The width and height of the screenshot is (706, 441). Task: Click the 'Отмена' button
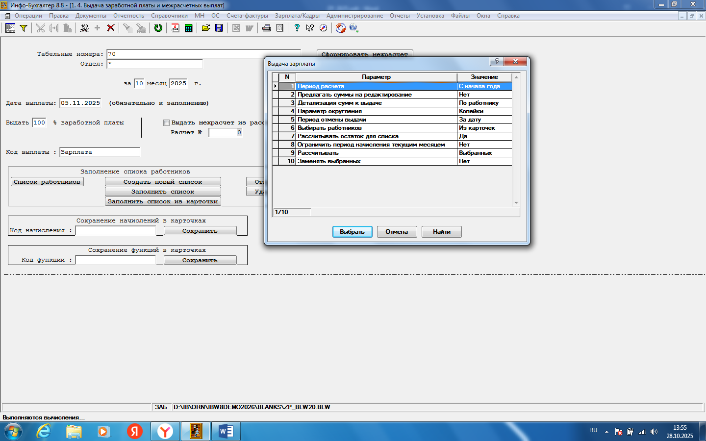click(x=397, y=232)
